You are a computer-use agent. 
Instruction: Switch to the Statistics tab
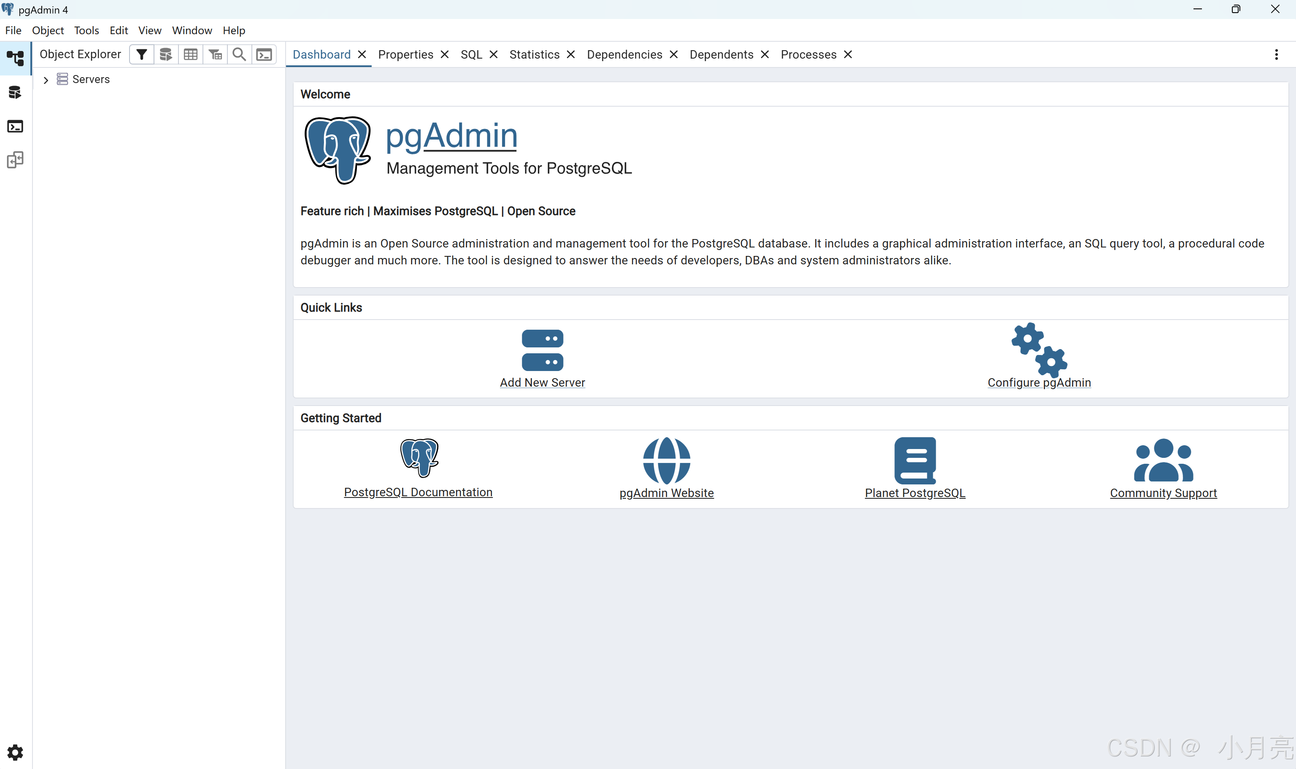pos(535,54)
